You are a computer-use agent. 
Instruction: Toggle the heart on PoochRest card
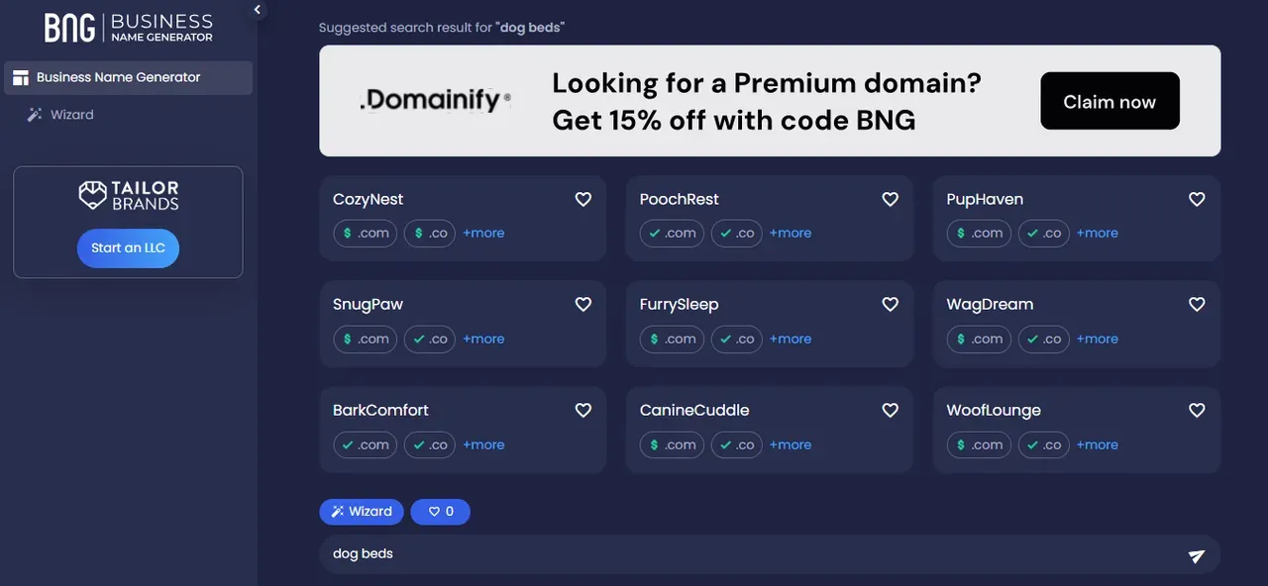point(891,200)
